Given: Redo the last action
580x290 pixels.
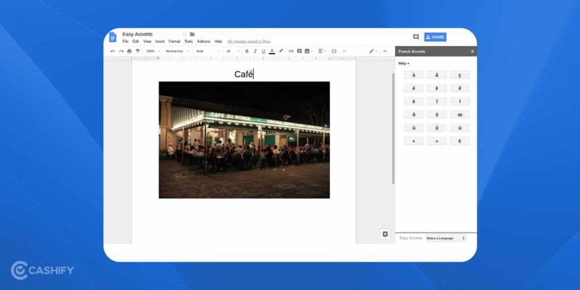Looking at the screenshot, I should pyautogui.click(x=121, y=51).
